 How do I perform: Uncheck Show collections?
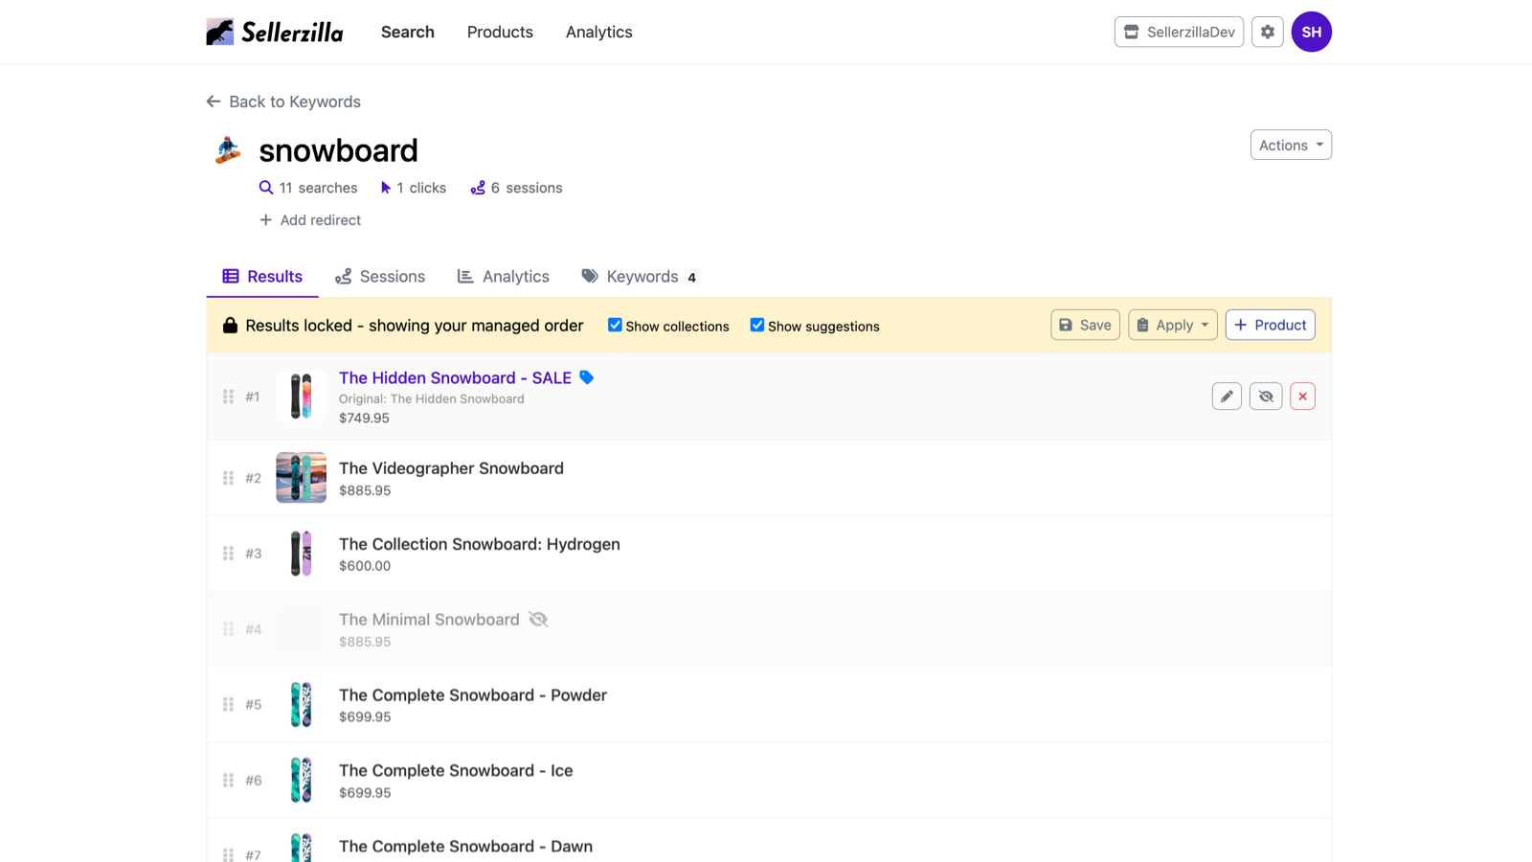point(615,325)
